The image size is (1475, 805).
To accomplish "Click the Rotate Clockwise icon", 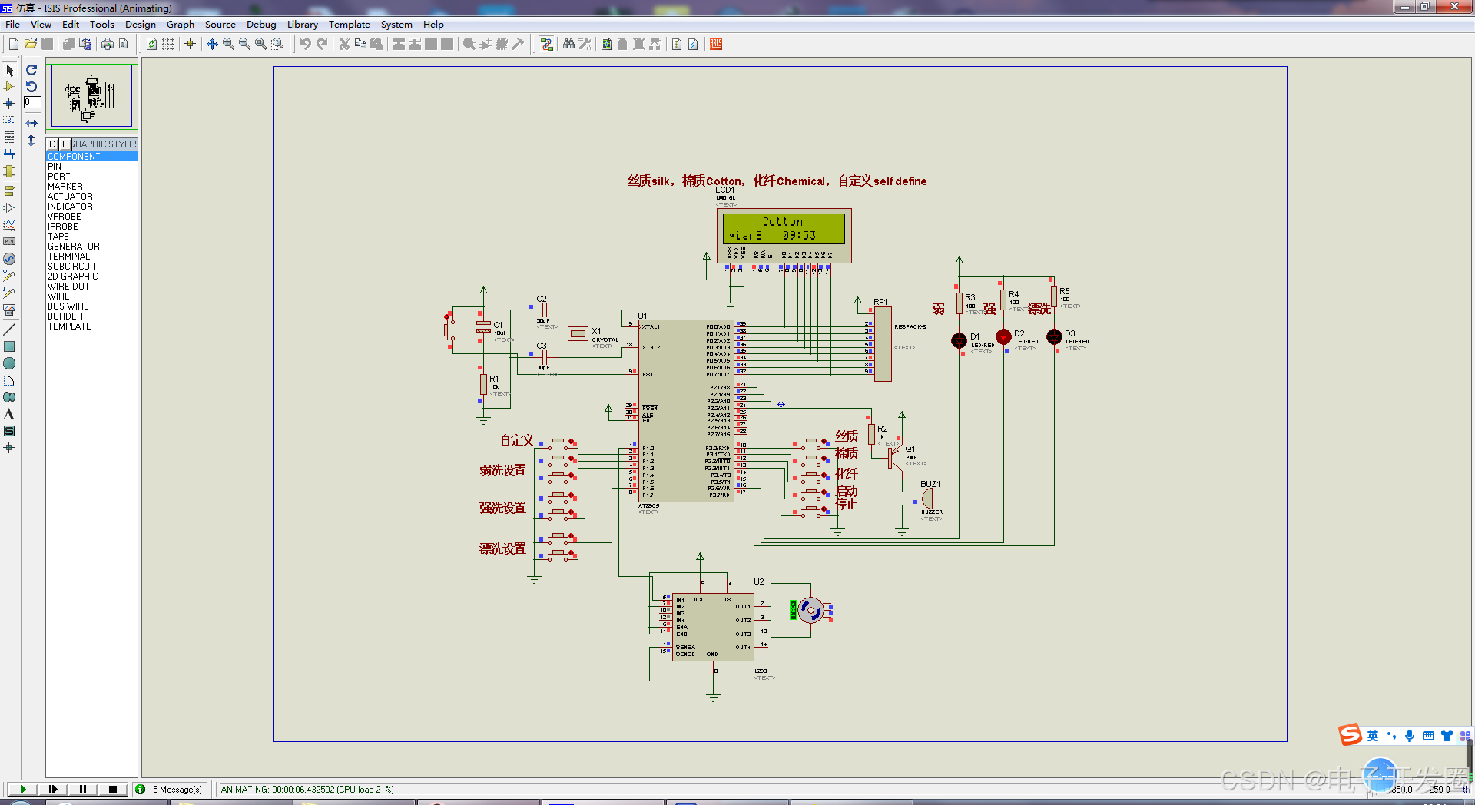I will pos(31,70).
